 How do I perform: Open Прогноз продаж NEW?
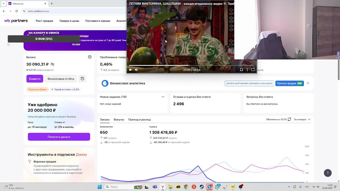pos(290,83)
